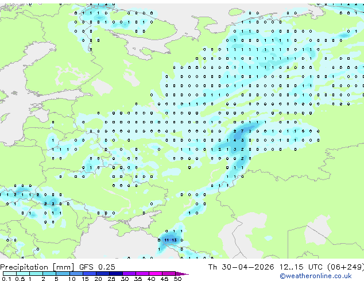Pick the legend swatch between 15 and 20
The width and height of the screenshot is (364, 281).
pyautogui.click(x=90, y=274)
